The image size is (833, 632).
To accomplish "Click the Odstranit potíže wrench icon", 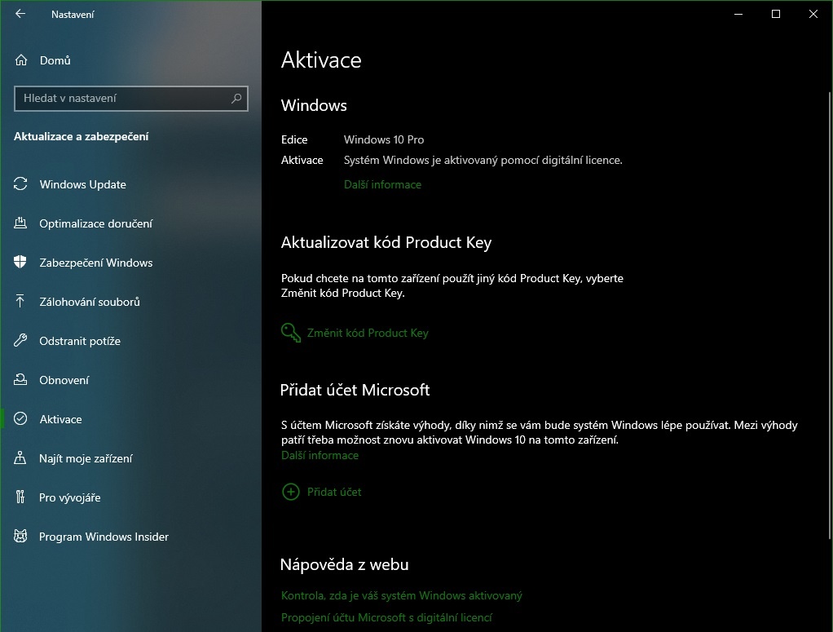I will tap(21, 341).
